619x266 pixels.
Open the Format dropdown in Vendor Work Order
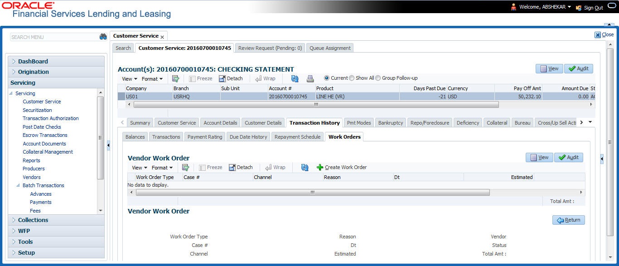[x=162, y=168]
